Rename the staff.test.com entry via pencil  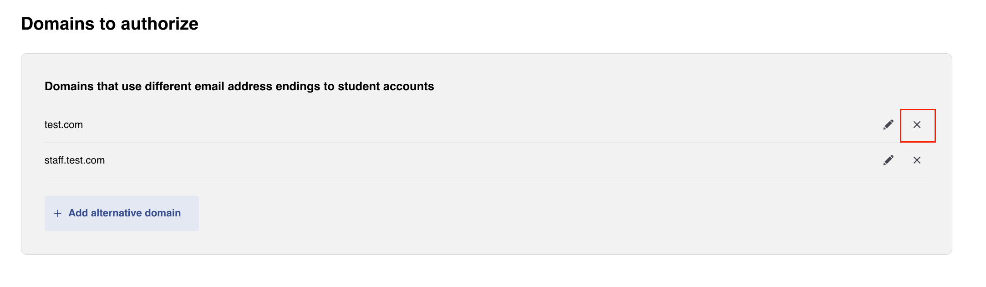[x=888, y=160]
